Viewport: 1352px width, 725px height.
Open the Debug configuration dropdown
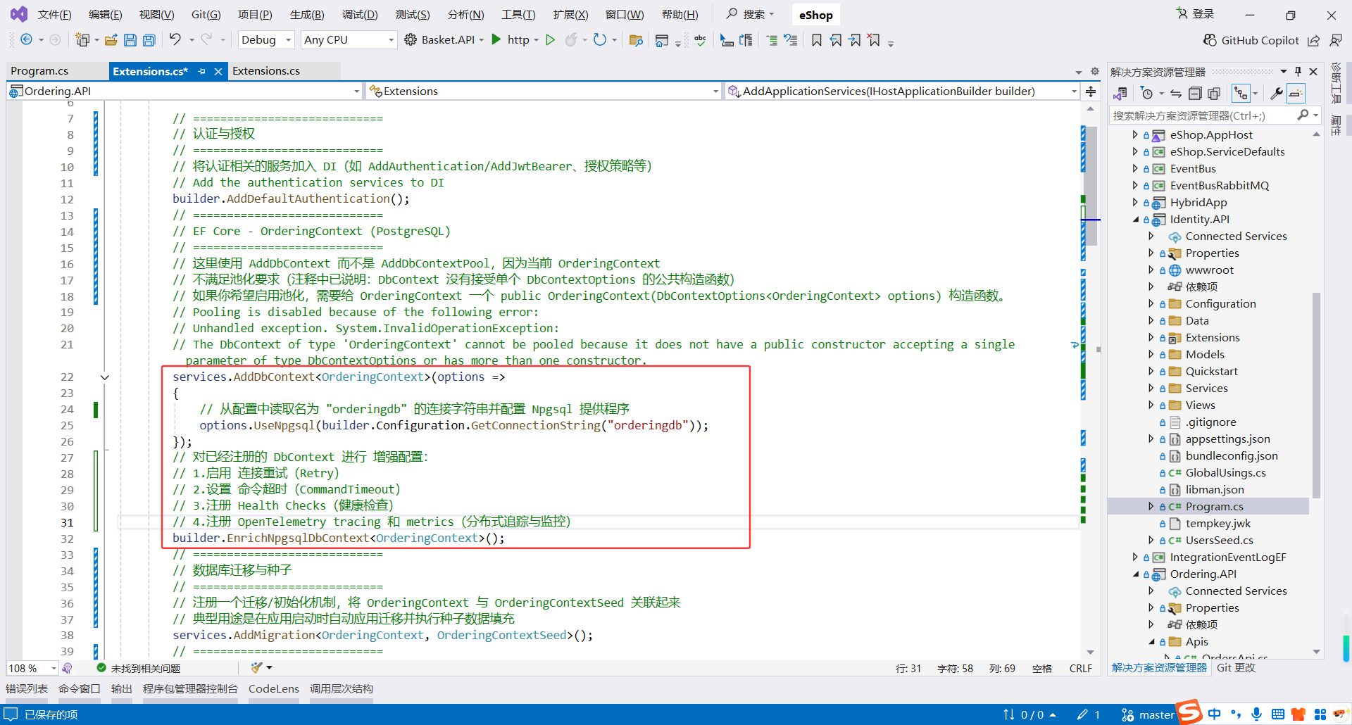[x=265, y=40]
